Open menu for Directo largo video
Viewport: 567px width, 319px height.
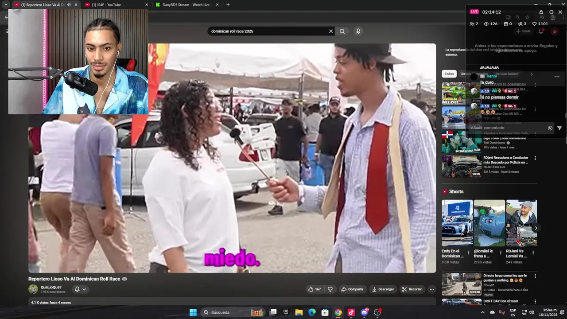click(535, 276)
